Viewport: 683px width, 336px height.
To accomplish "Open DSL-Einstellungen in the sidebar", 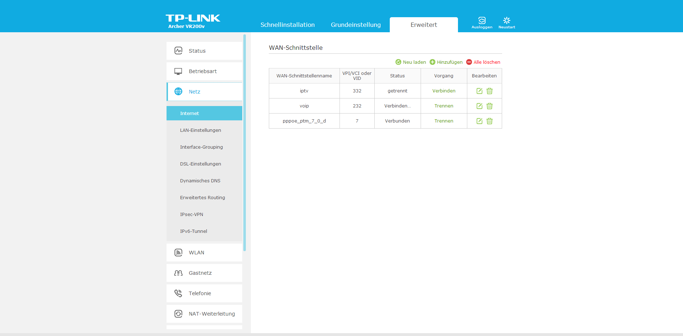I will (200, 164).
